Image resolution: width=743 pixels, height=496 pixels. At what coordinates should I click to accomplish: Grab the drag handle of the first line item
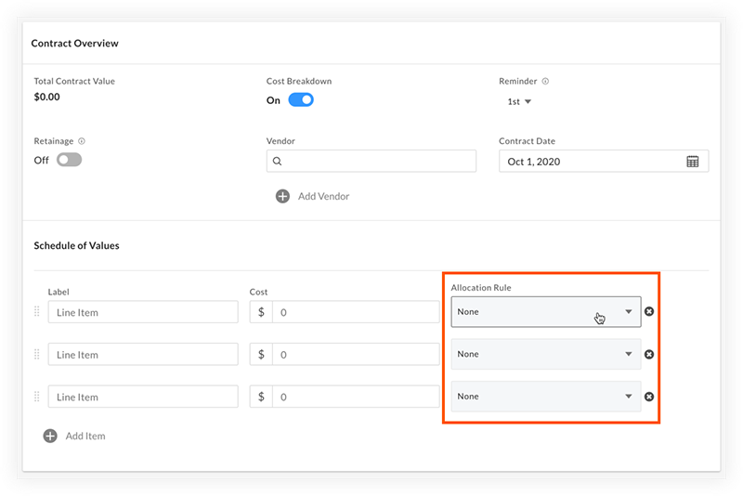(37, 312)
